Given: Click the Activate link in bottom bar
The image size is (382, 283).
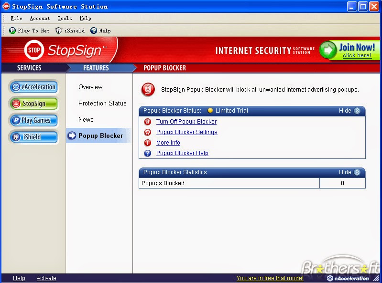Looking at the screenshot, I should pos(46,278).
